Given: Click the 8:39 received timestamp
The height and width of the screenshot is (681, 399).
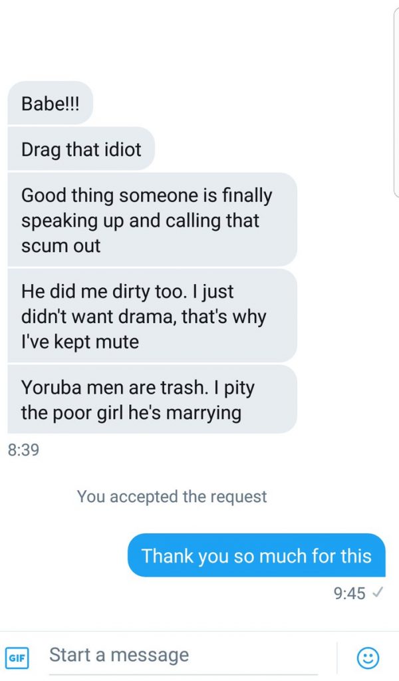Looking at the screenshot, I should coord(23,450).
